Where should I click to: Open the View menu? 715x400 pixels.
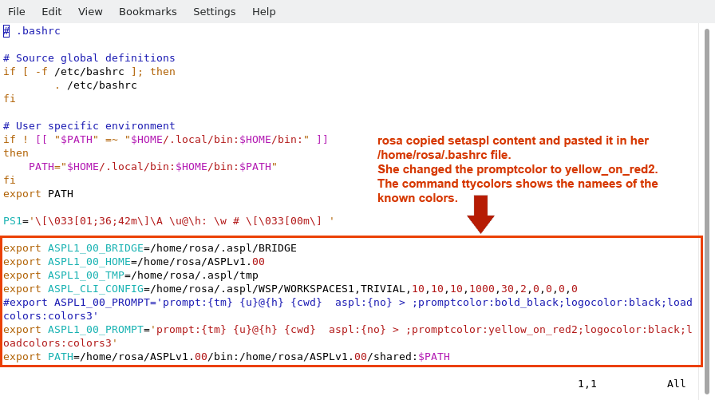click(90, 11)
